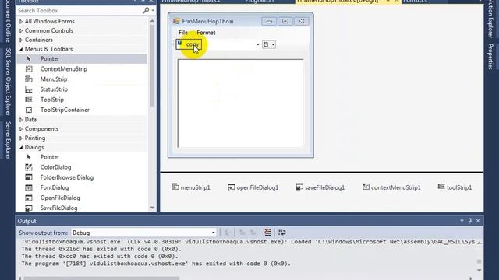The image size is (499, 280).
Task: Open the Server Explorer side tab
Action: tap(9, 140)
